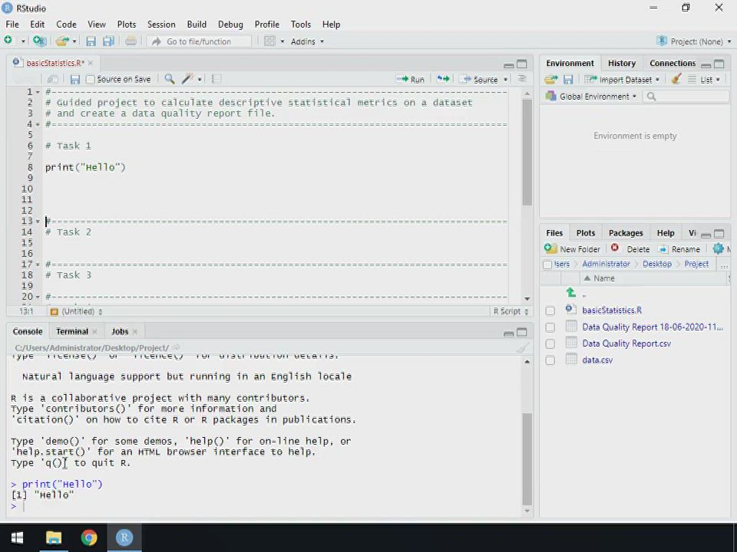The height and width of the screenshot is (552, 737).
Task: Click the print icon in main toolbar
Action: click(131, 41)
